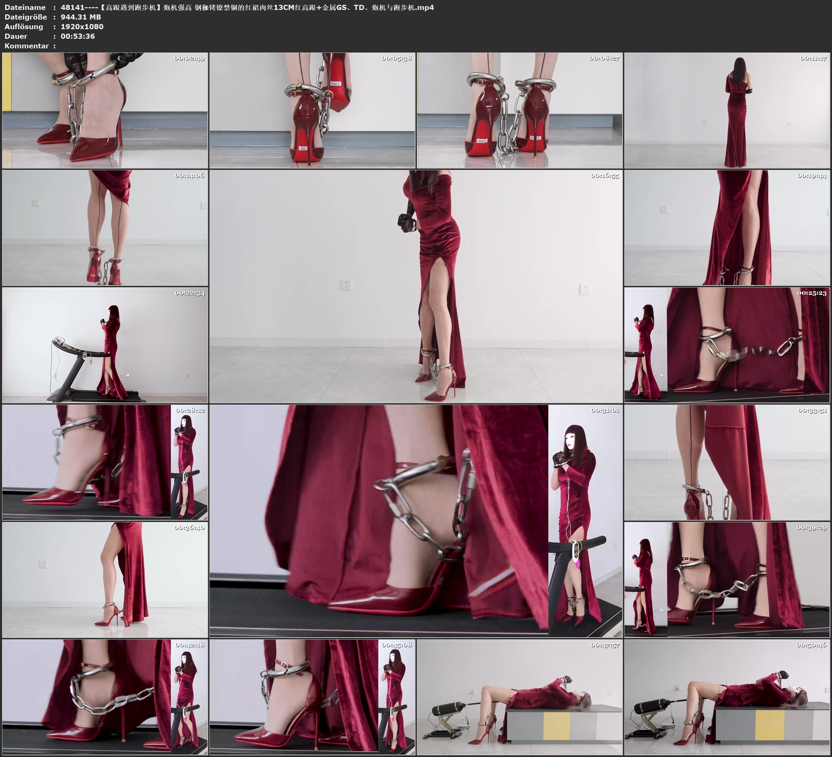Click the Dateiname filename text in the header
Screen dimensions: 832x757
click(247, 8)
